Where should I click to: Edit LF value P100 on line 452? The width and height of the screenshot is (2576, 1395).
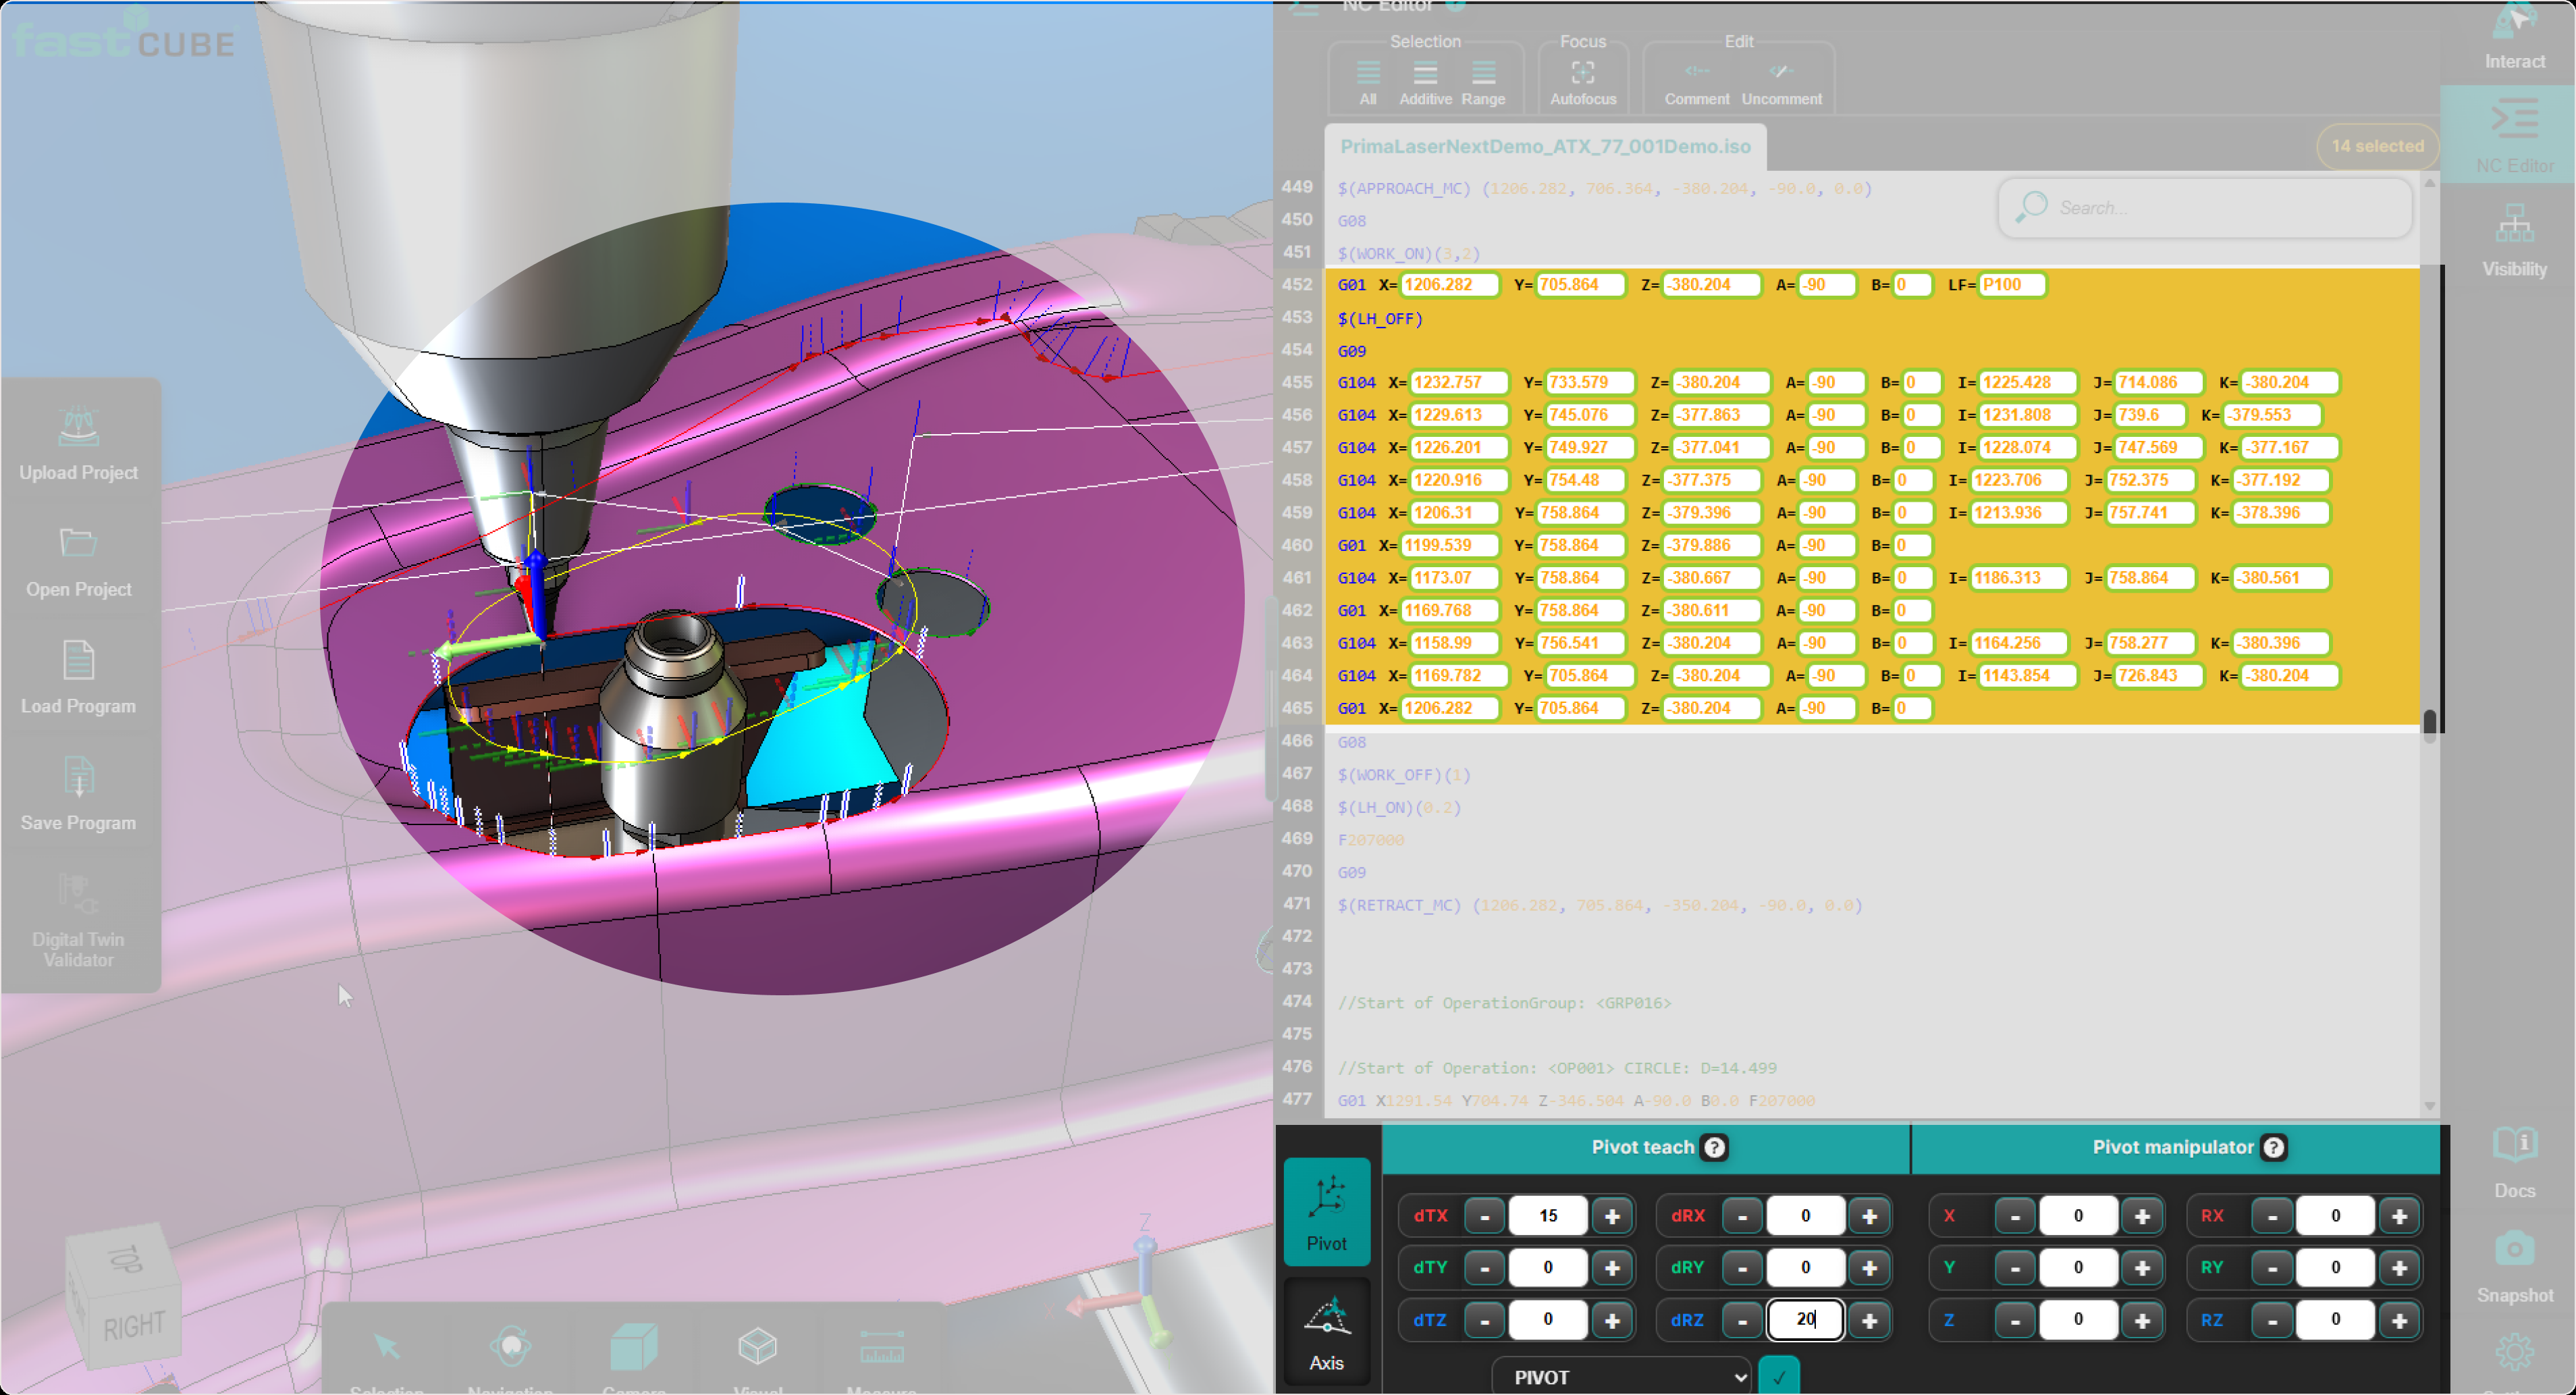pos(2012,285)
